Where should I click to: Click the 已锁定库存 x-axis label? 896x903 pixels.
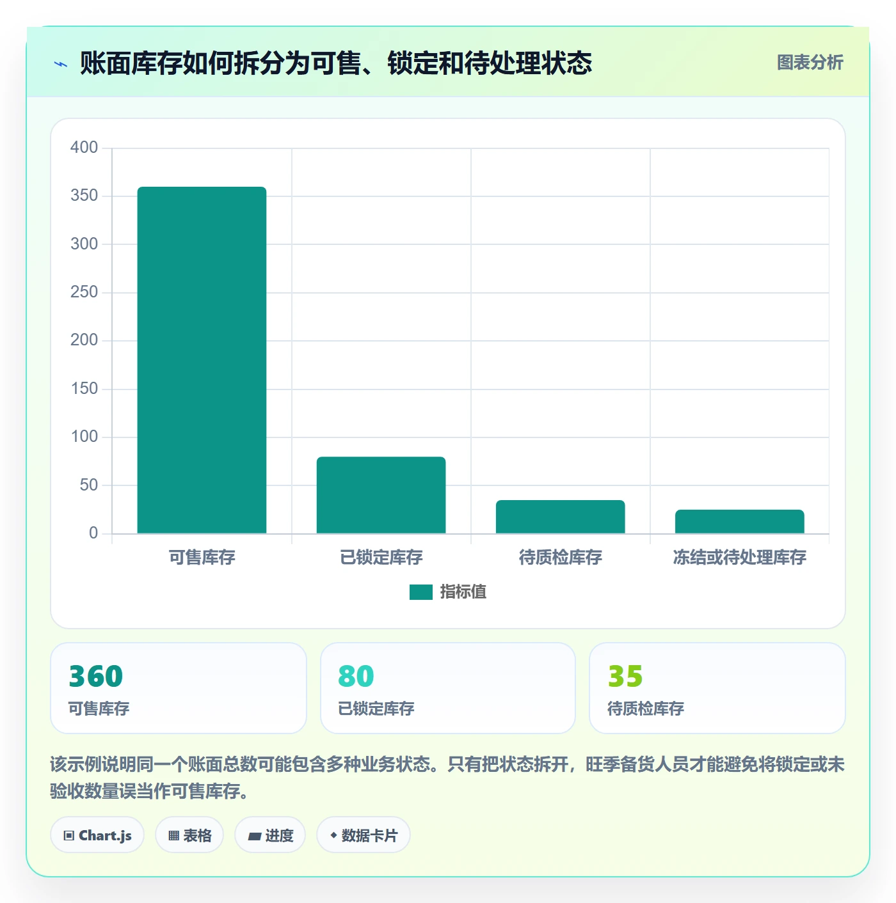pos(381,558)
